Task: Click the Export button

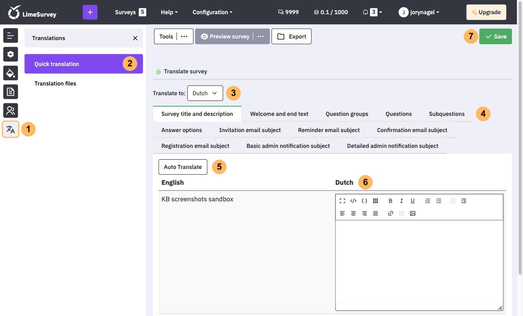Action: 292,36
